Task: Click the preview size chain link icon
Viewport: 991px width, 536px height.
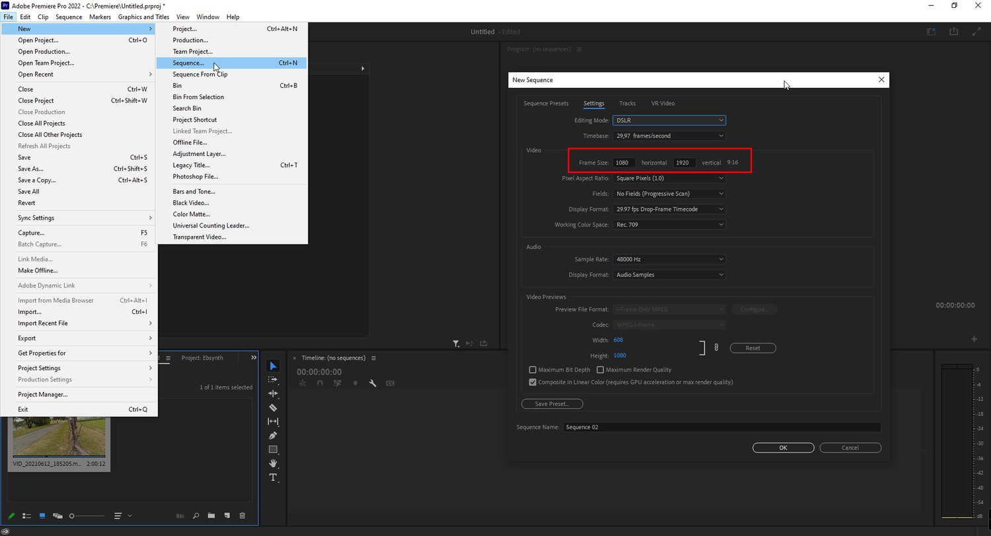Action: click(x=716, y=348)
